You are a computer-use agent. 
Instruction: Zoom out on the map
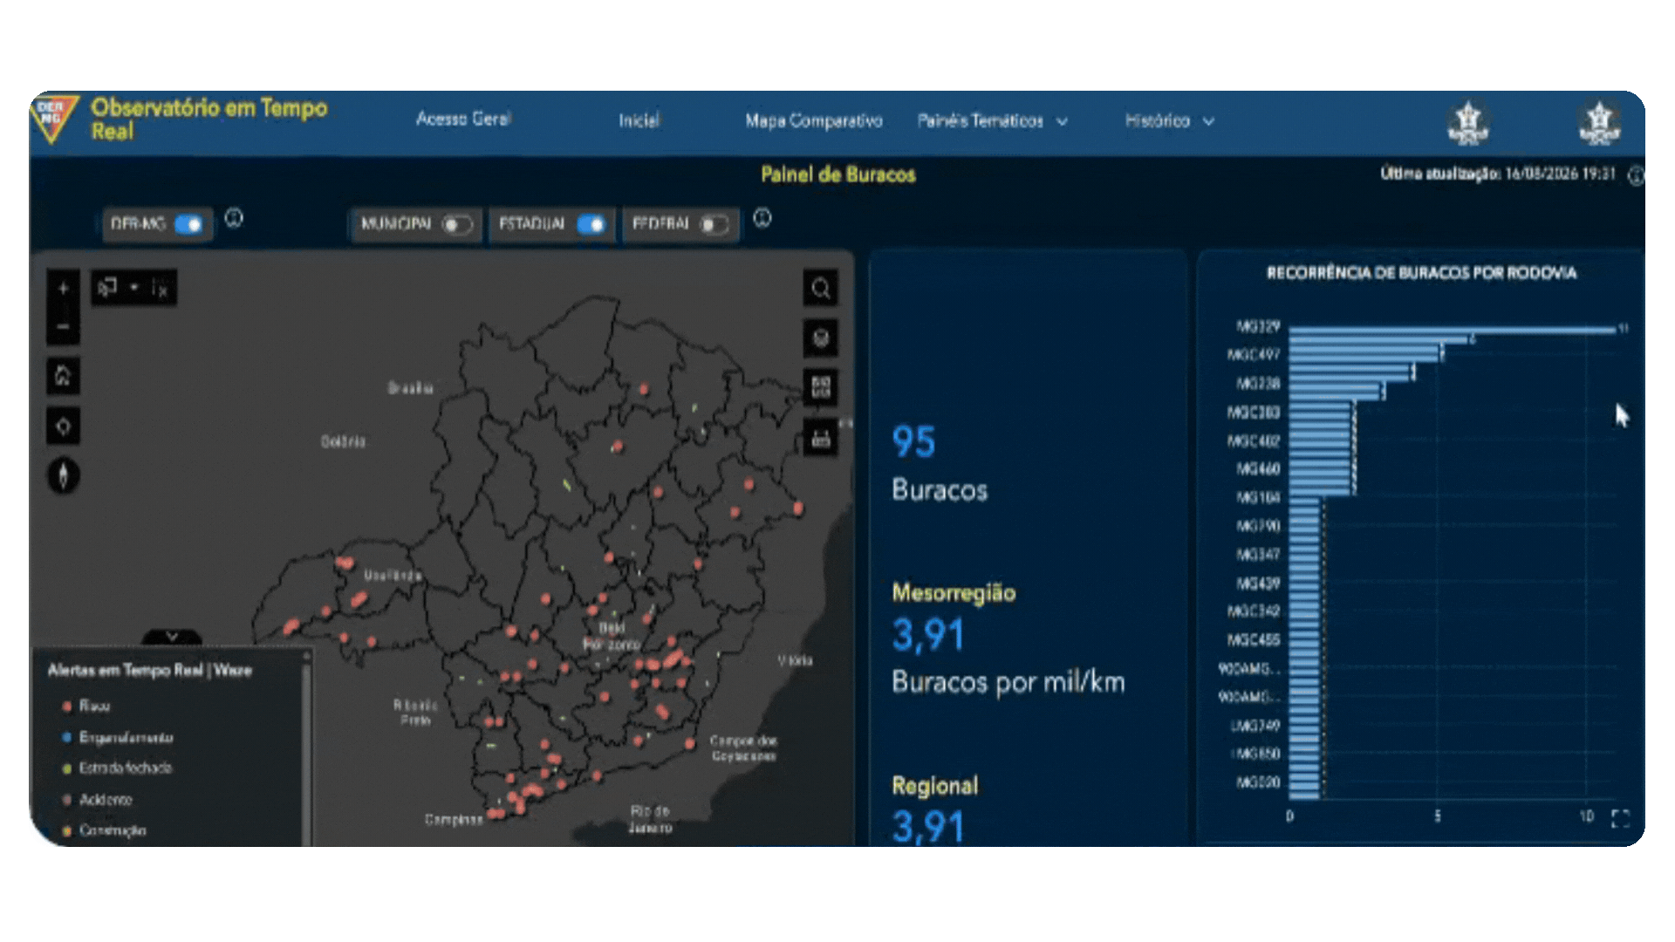63,326
